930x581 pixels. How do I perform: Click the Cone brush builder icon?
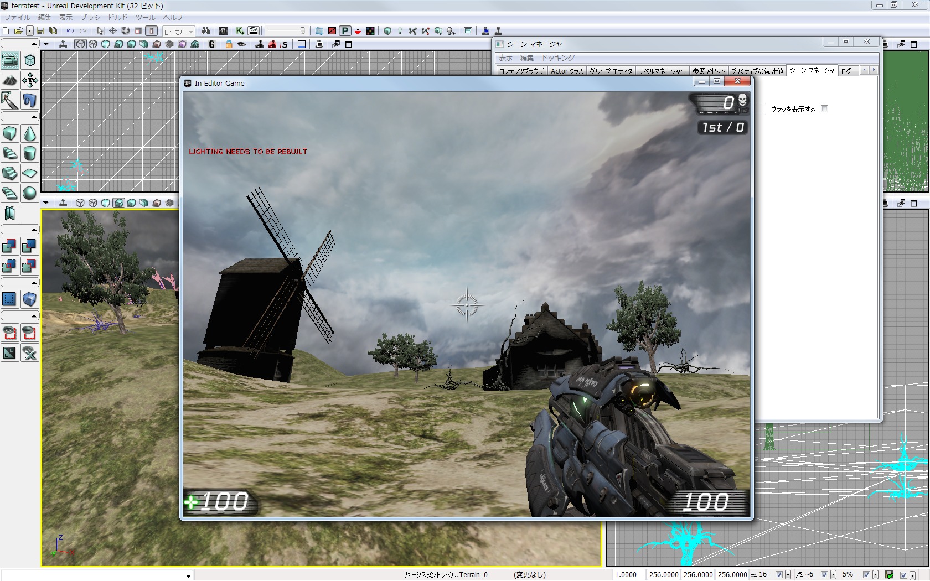coord(30,133)
